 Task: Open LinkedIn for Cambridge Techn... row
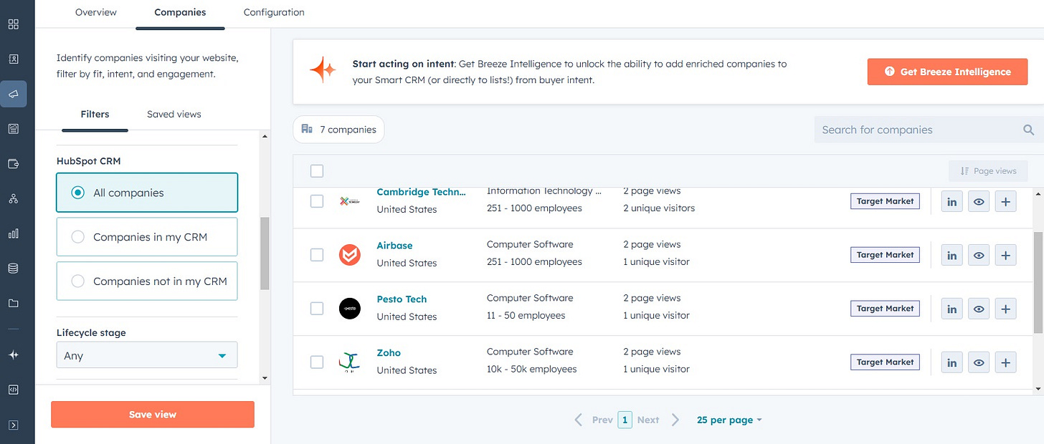952,202
